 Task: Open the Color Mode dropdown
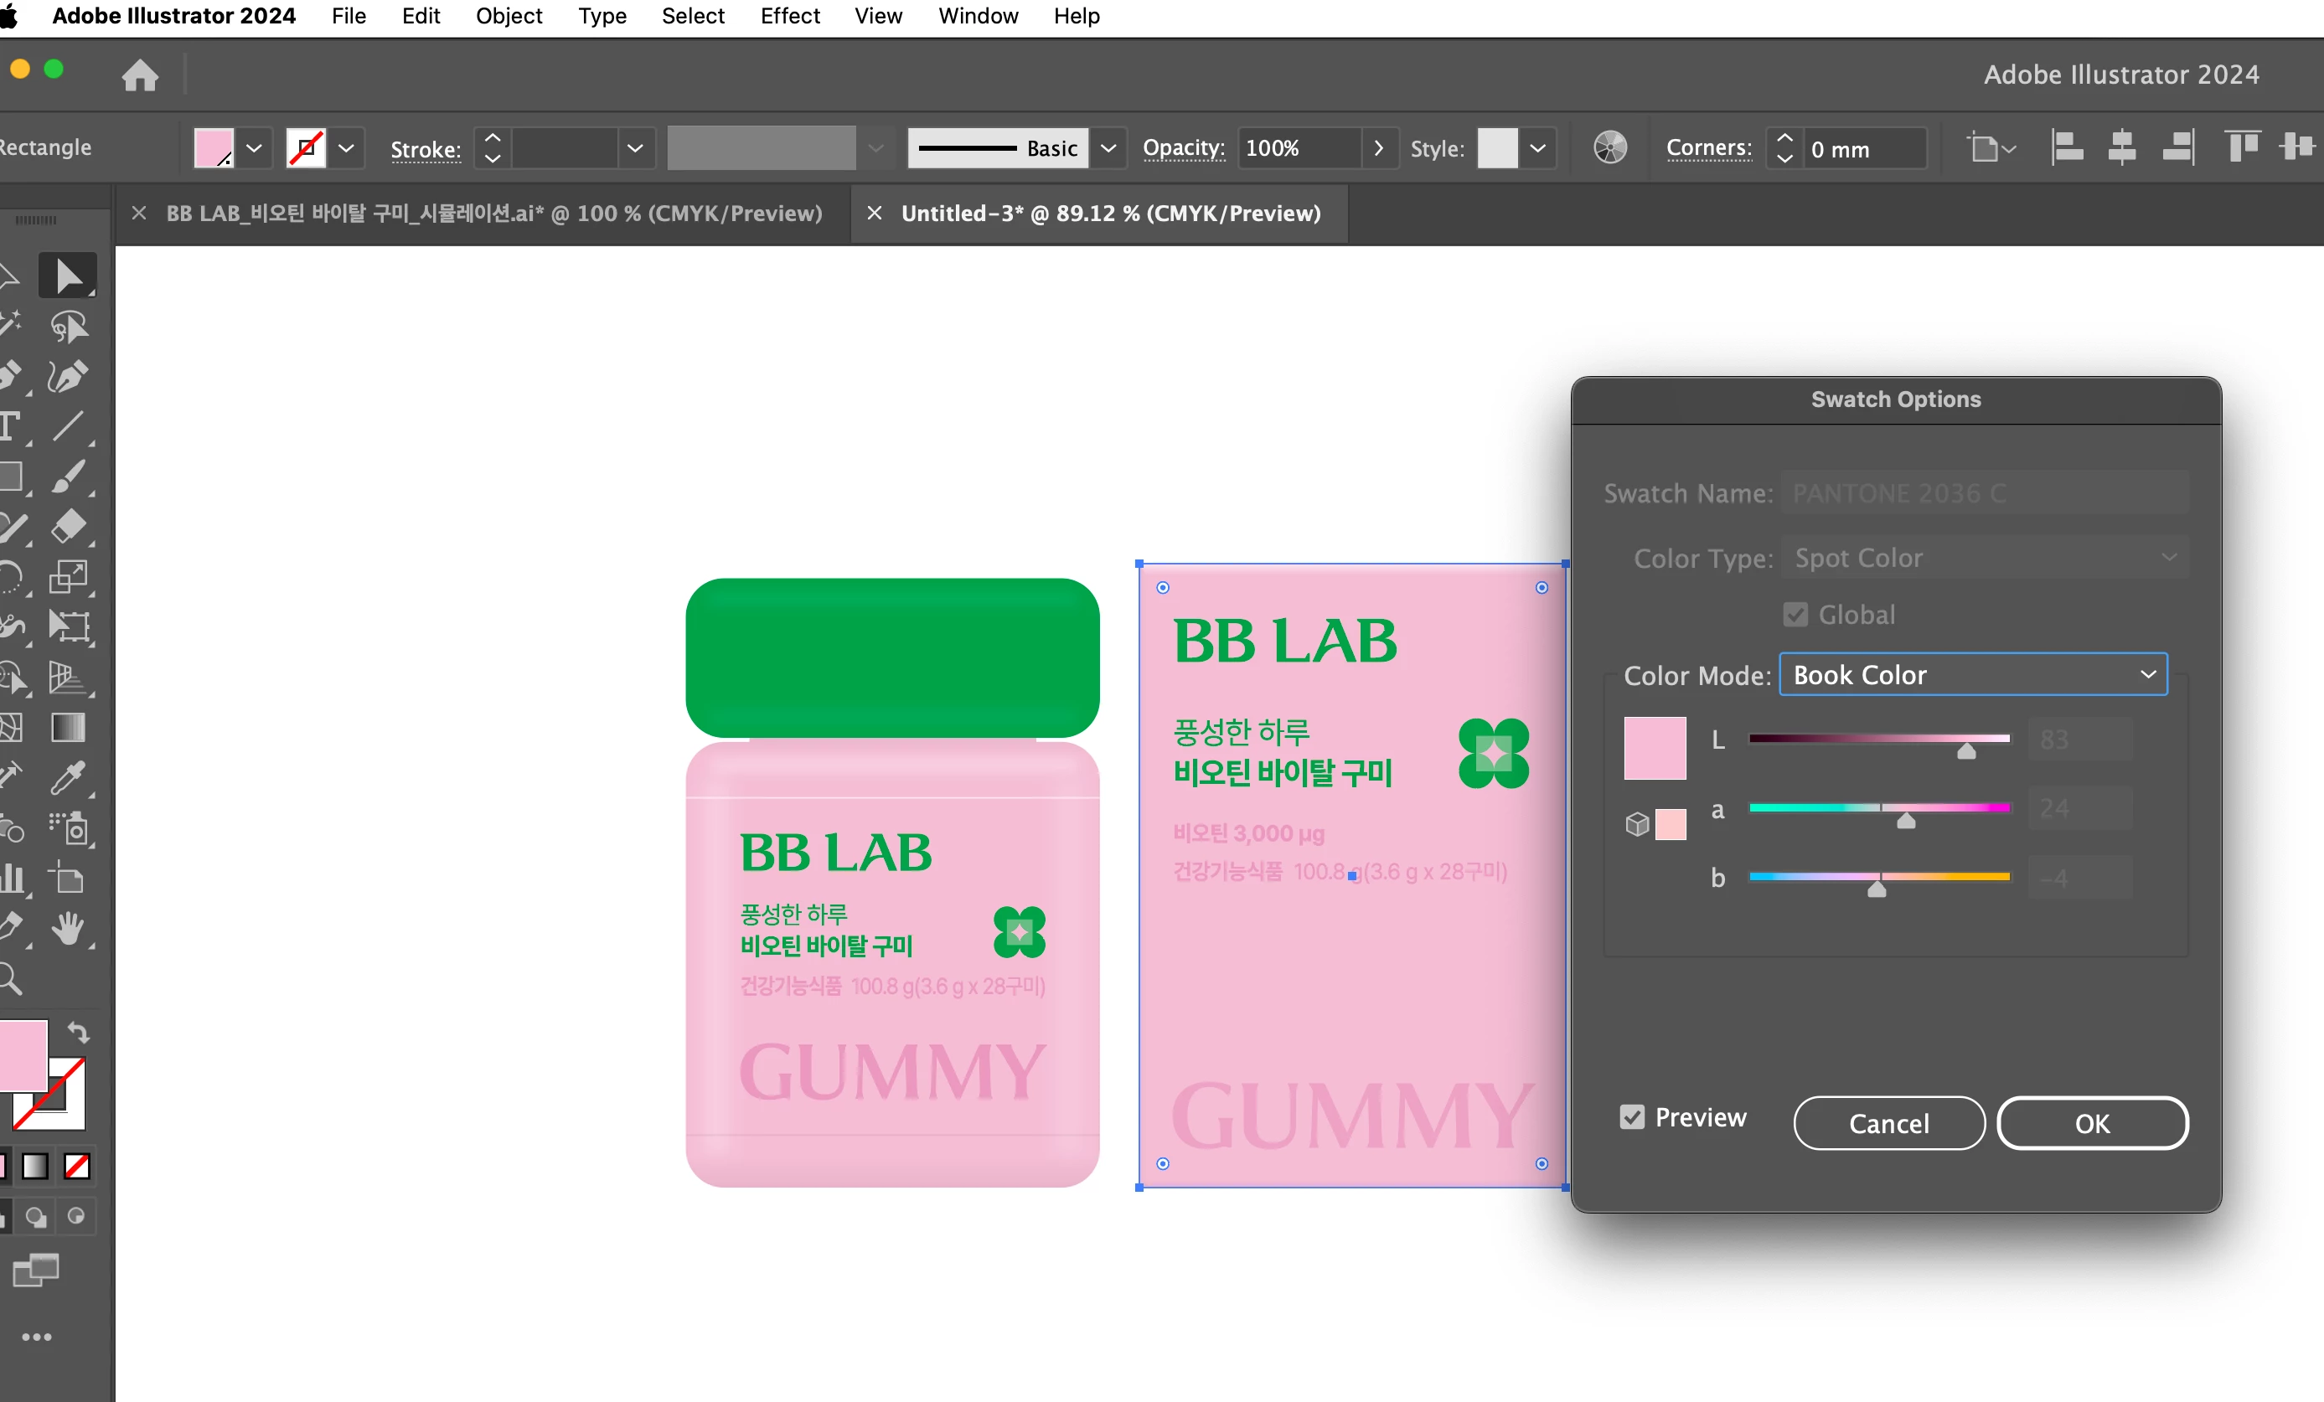tap(1972, 675)
